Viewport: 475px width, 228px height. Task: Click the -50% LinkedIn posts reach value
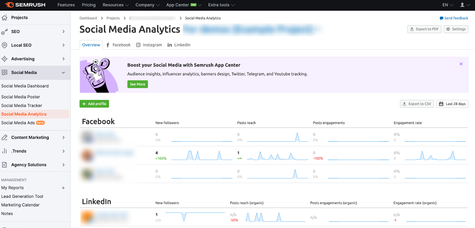tap(234, 220)
